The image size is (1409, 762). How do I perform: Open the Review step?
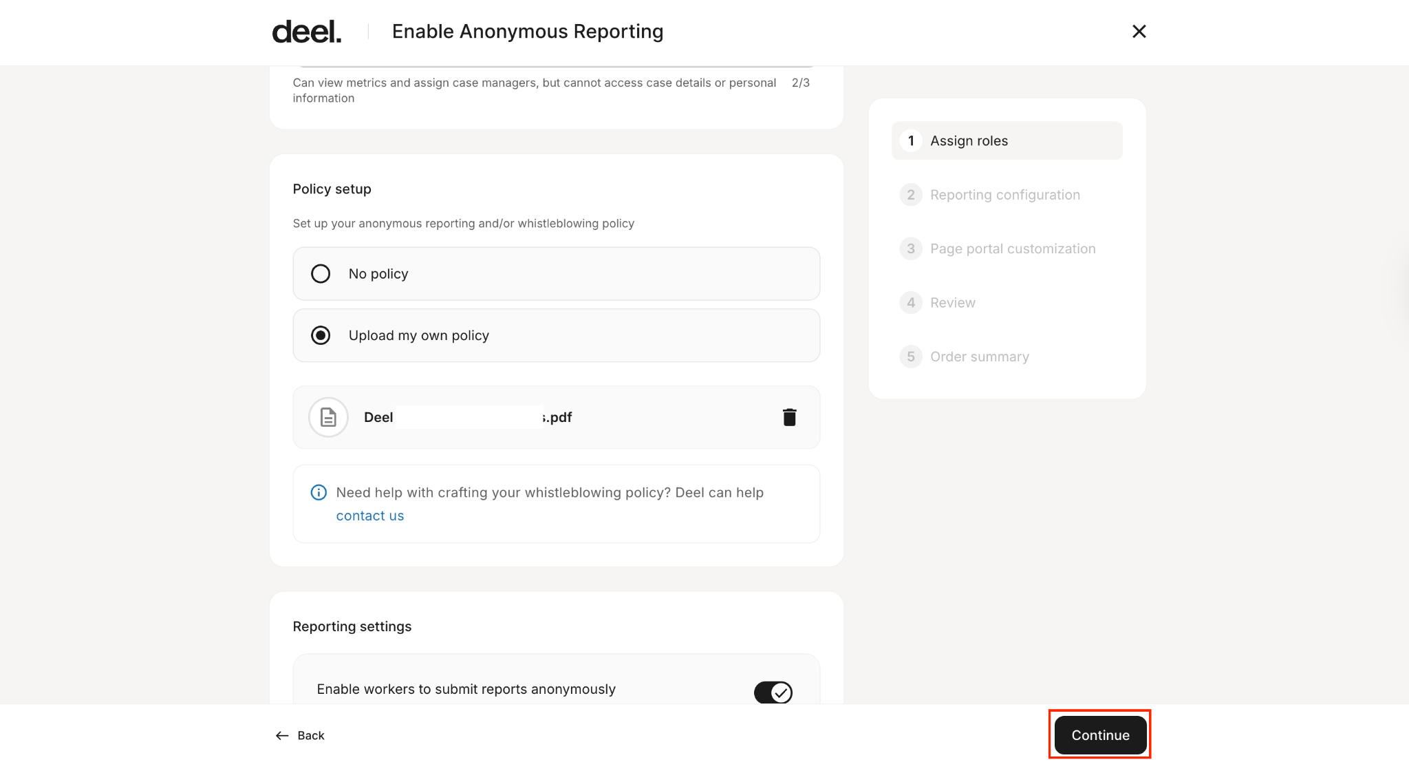(x=952, y=303)
